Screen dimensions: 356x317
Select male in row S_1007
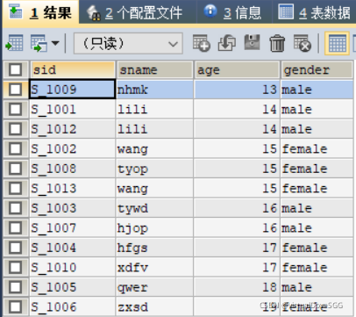[317, 228]
